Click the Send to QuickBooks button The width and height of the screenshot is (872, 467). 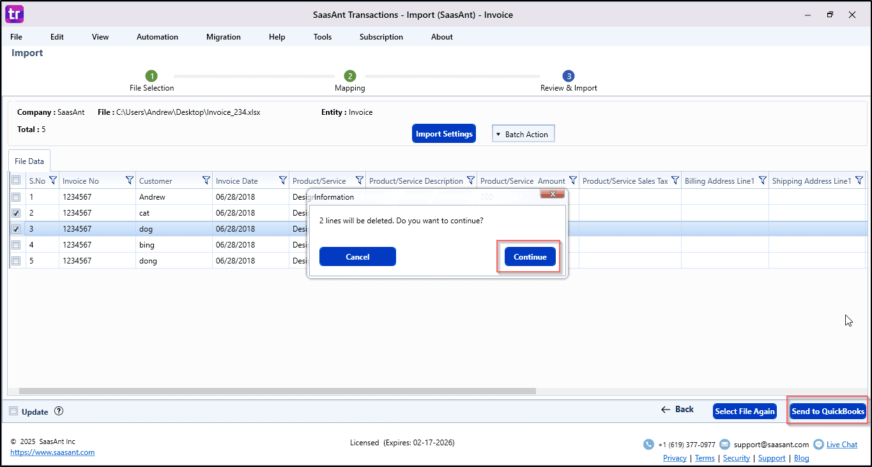pyautogui.click(x=828, y=411)
